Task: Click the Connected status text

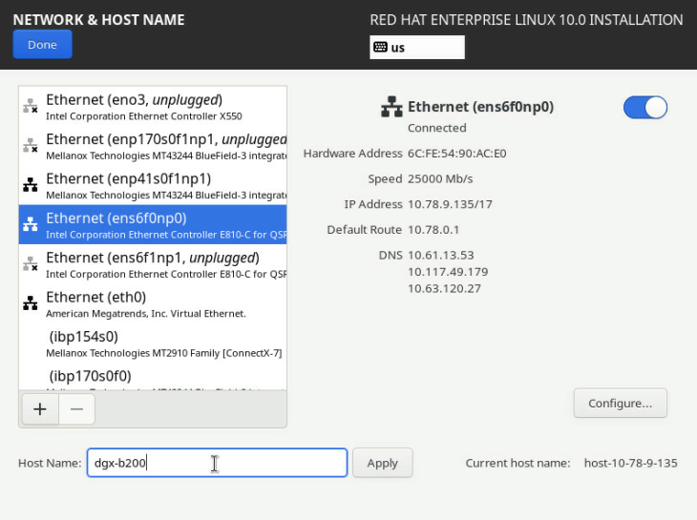Action: tap(437, 128)
